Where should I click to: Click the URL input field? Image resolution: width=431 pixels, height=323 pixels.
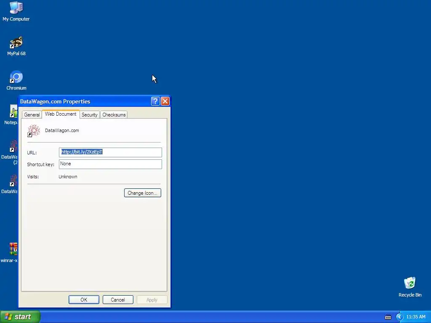[x=110, y=152]
